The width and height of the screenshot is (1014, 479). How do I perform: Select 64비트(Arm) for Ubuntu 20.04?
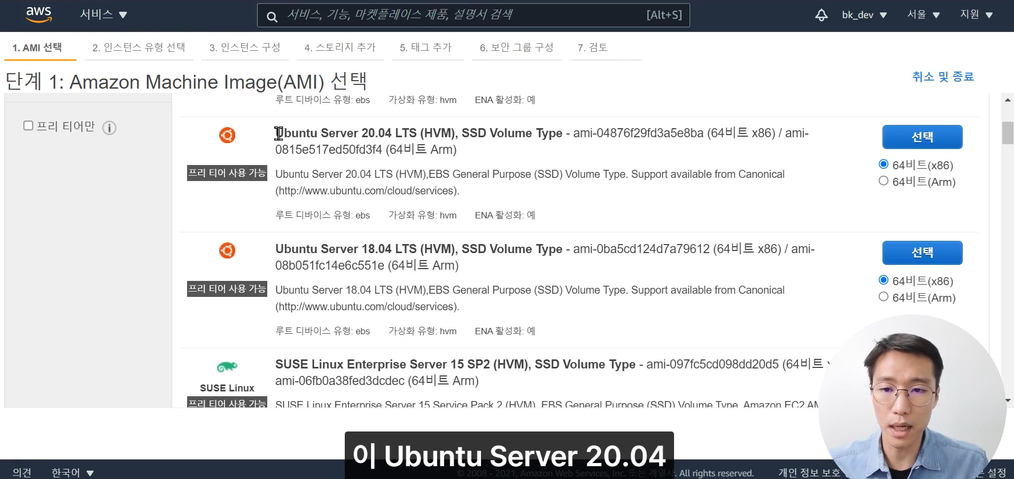[884, 181]
